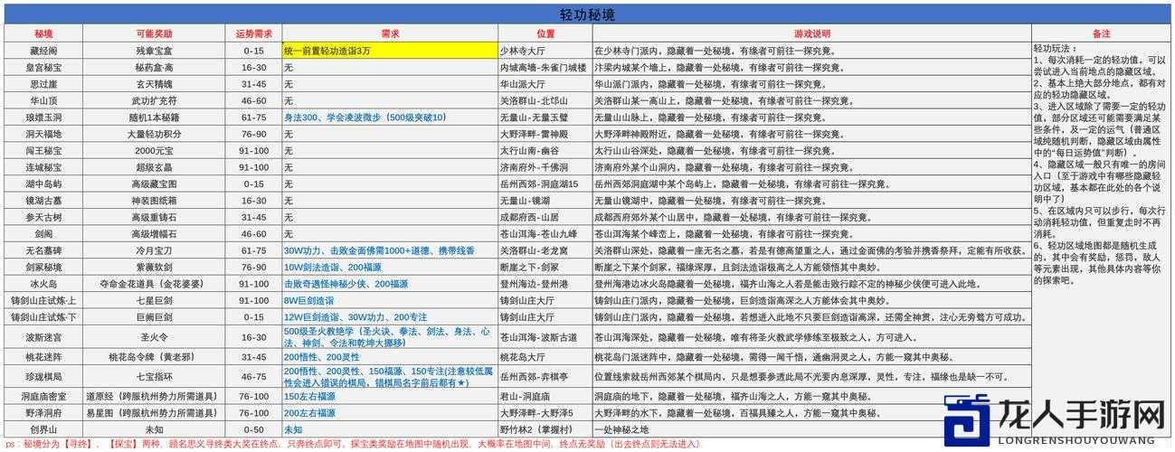Select the 连城秘宝 cell
1175x452 pixels.
click(x=43, y=166)
